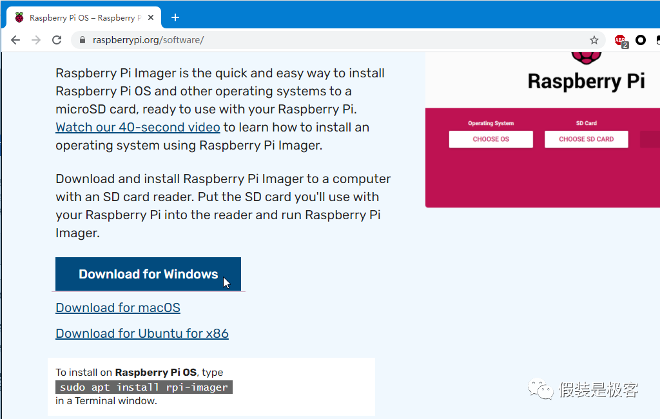Screen dimensions: 660x419
Task: Click the 'Raspberry Pi OS' bold text
Action: coord(156,372)
